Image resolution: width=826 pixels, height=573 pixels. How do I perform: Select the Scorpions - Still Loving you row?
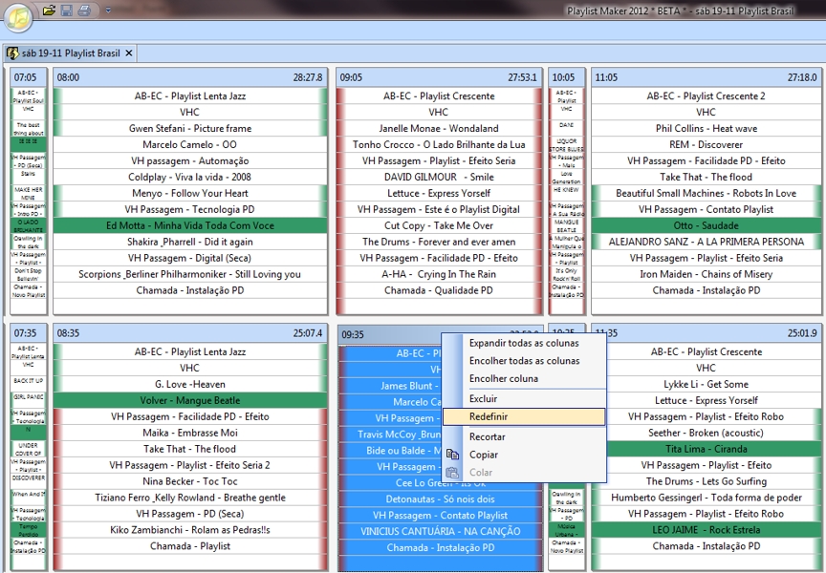click(x=189, y=275)
